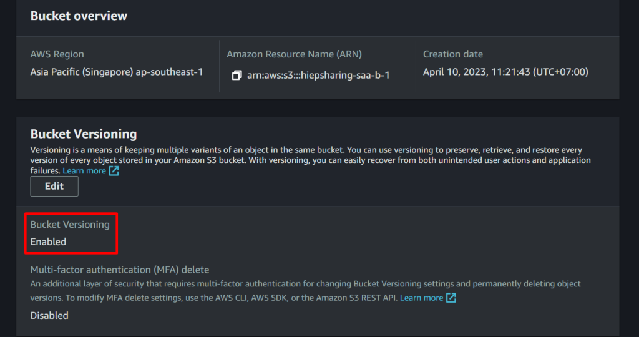This screenshot has height=337, width=639.
Task: Click the Amazon Resource Name (ARN) label
Action: point(295,54)
